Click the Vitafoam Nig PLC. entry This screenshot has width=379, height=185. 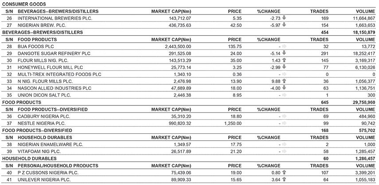click(x=39, y=151)
